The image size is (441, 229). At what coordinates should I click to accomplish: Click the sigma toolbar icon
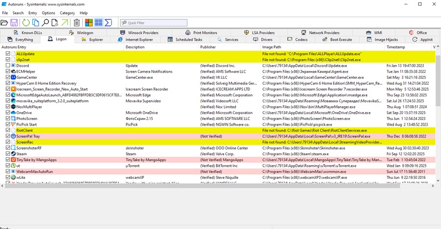coord(109,23)
